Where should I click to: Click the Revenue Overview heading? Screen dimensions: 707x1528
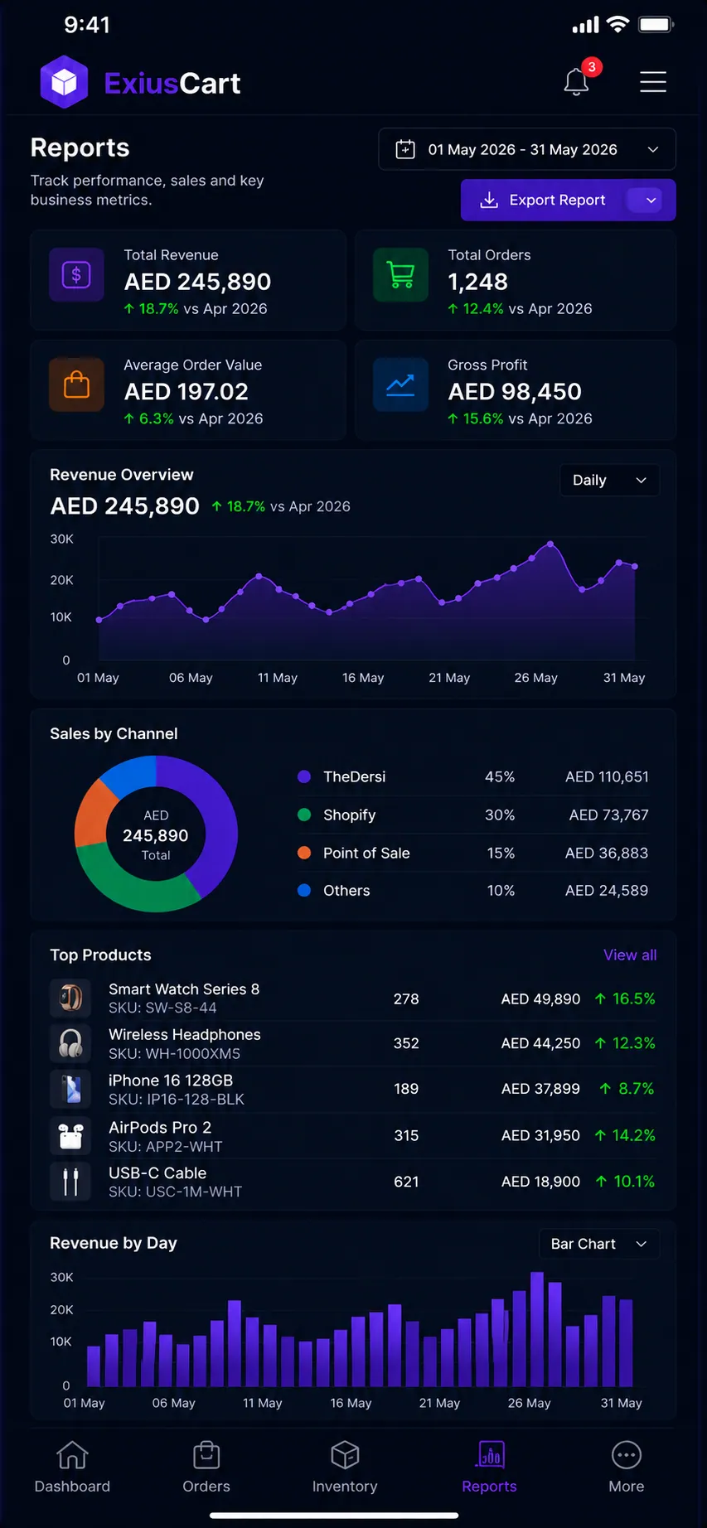click(122, 474)
